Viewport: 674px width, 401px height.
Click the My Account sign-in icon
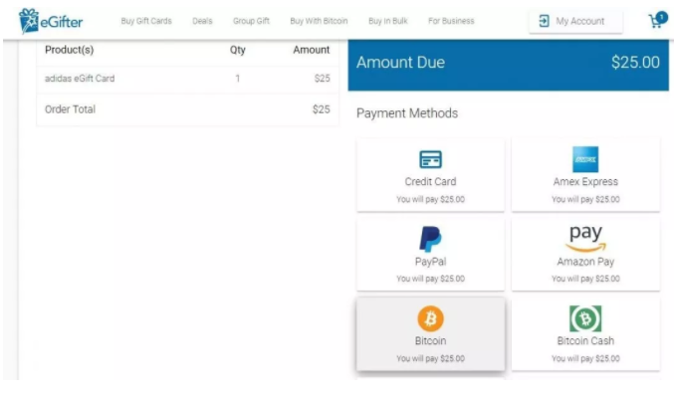[544, 21]
